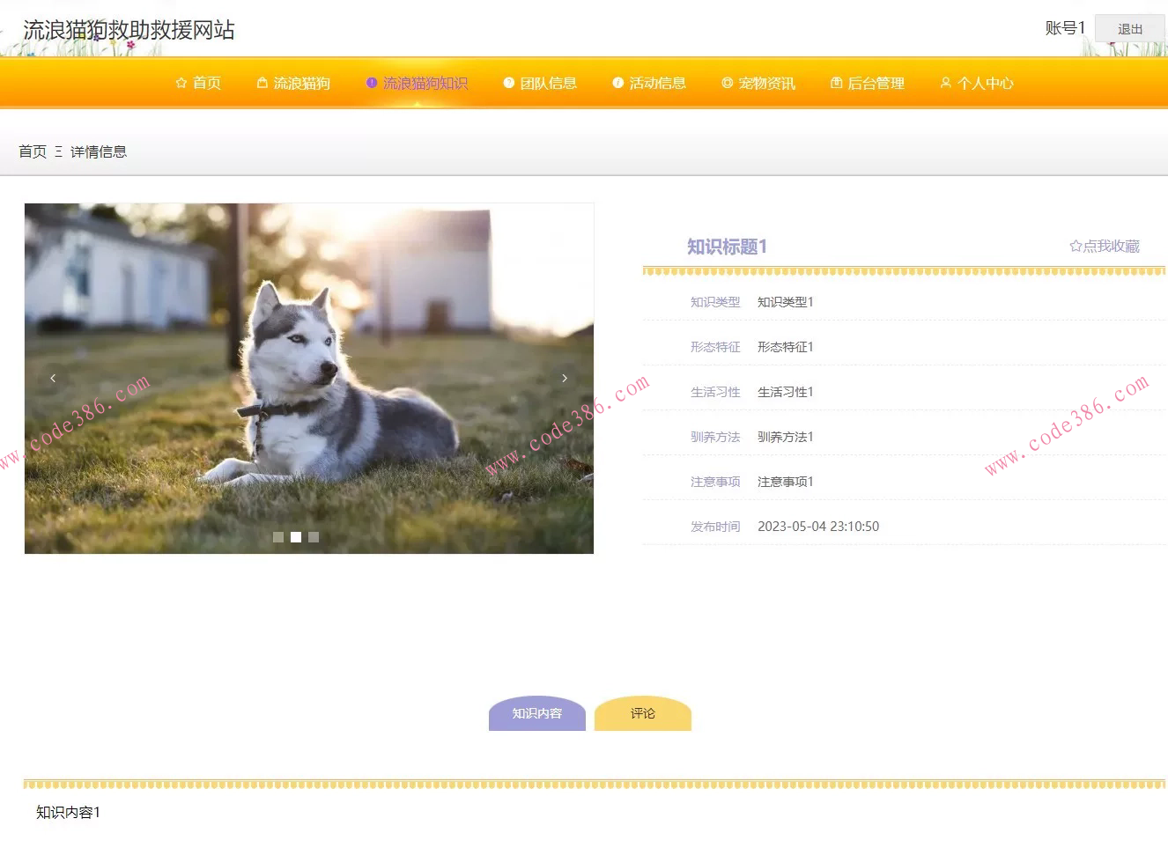
Task: Show next carousel image
Action: [565, 379]
